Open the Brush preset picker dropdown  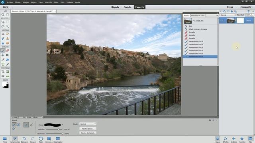tap(62, 125)
